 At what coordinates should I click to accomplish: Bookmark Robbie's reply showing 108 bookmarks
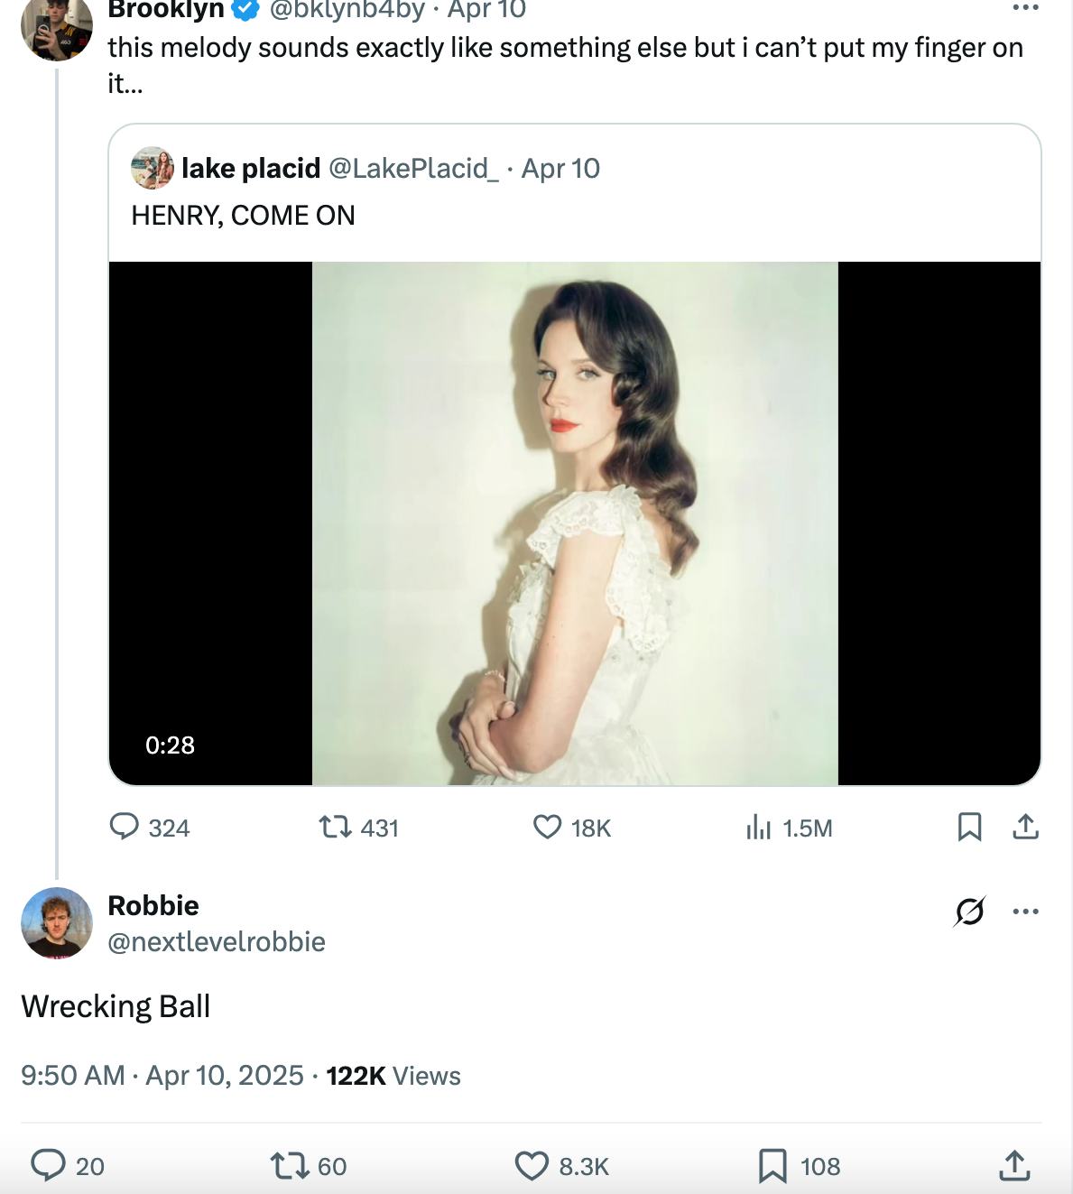pos(773,1166)
